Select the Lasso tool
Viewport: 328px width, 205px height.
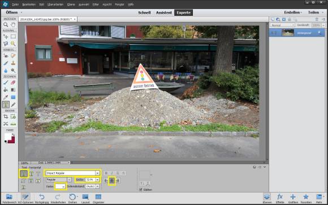(x=6, y=44)
